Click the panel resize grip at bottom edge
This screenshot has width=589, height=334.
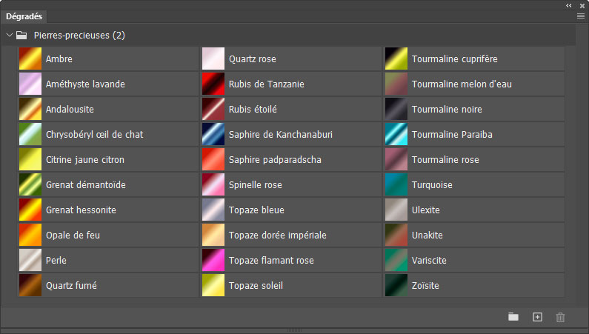294,330
